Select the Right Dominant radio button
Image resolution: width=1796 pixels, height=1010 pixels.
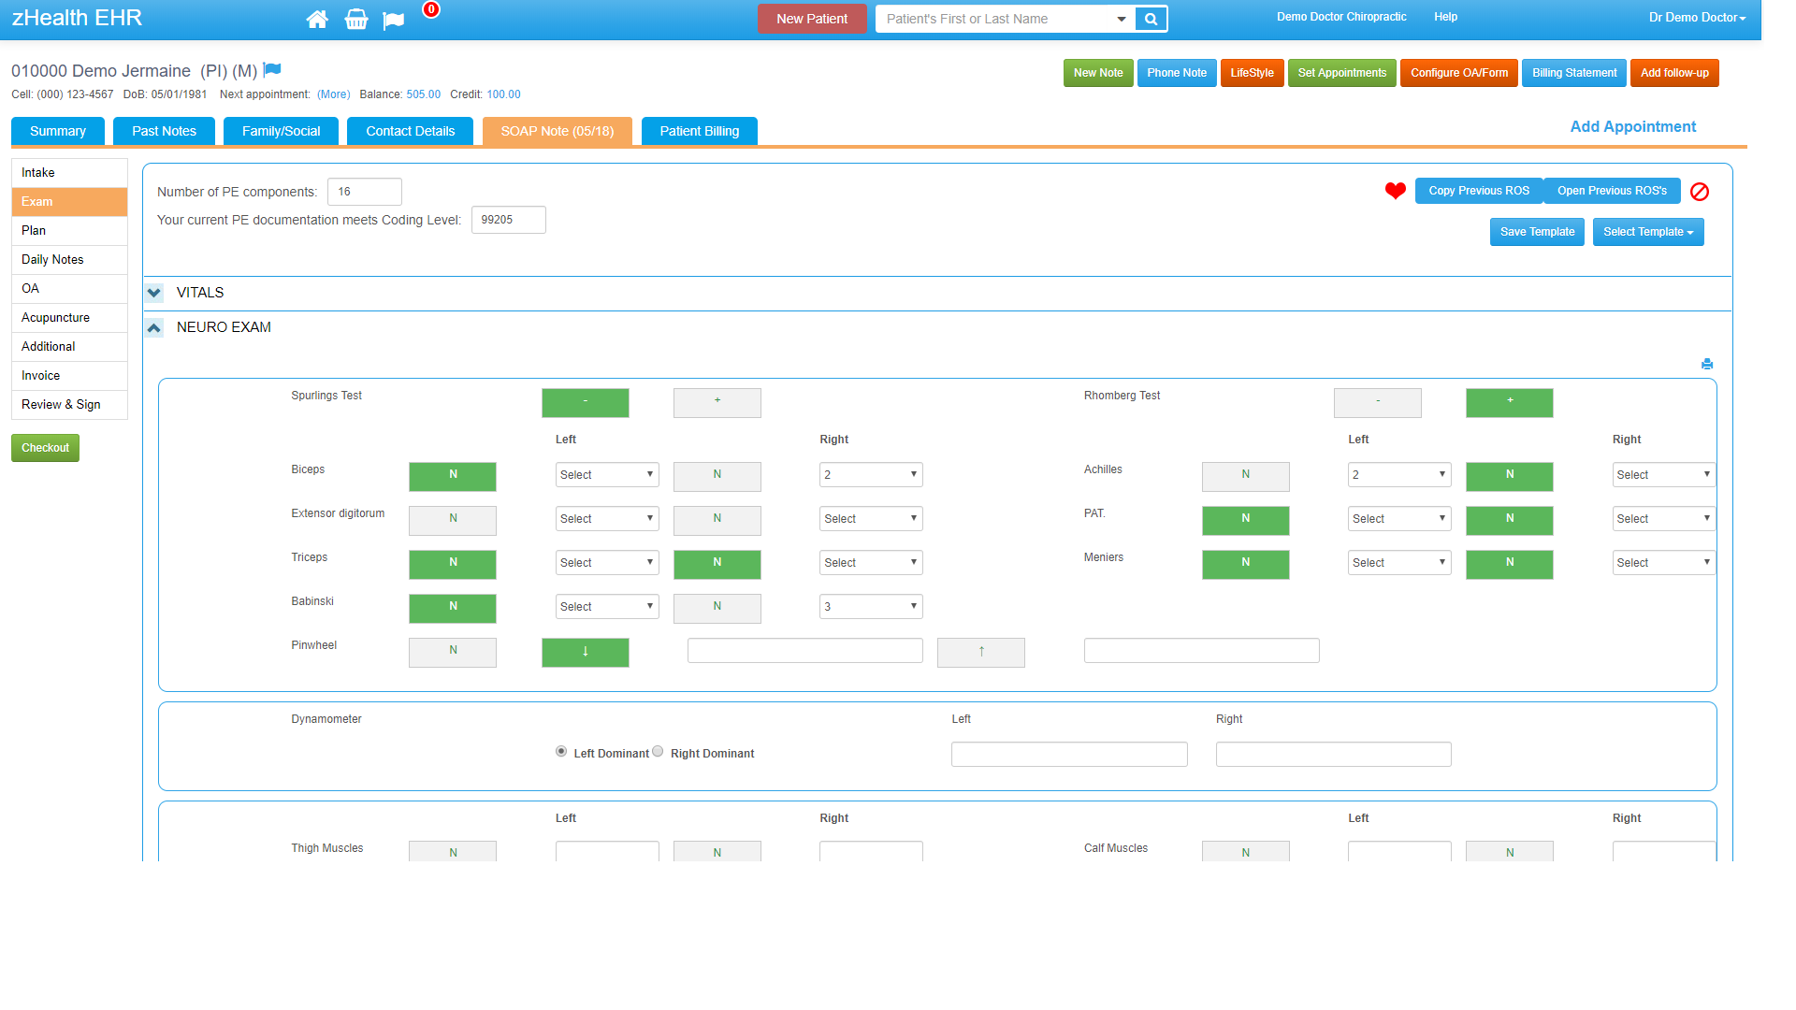click(658, 752)
